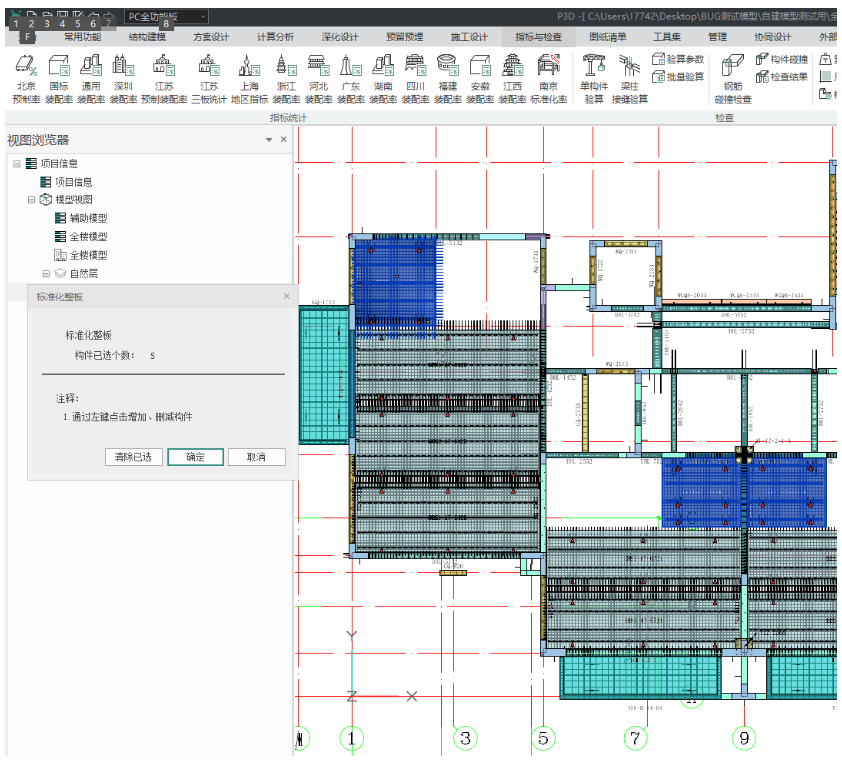Open 验算参数 settings
Image resolution: width=842 pixels, height=761 pixels.
coord(678,59)
